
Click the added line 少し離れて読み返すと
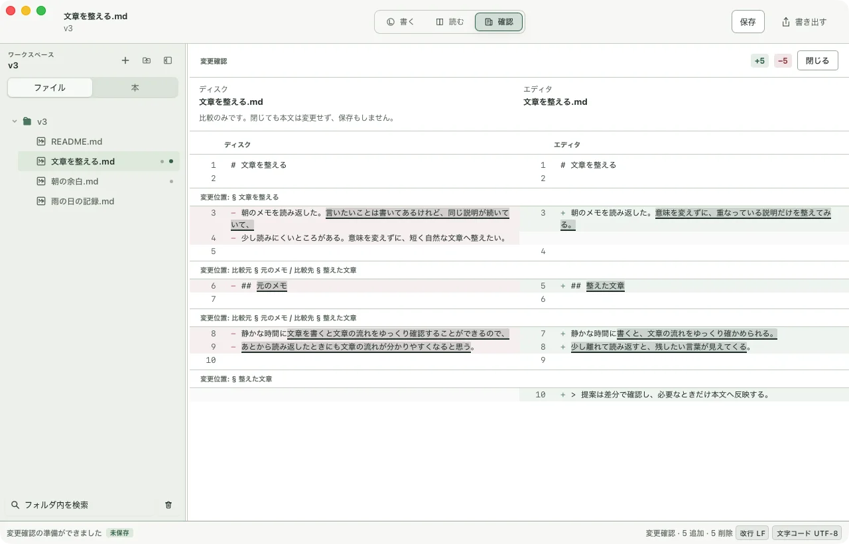coord(684,347)
